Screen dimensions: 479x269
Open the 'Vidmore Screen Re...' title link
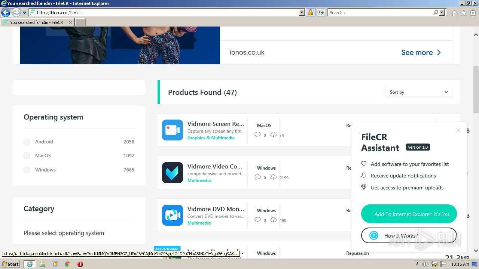pyautogui.click(x=216, y=124)
